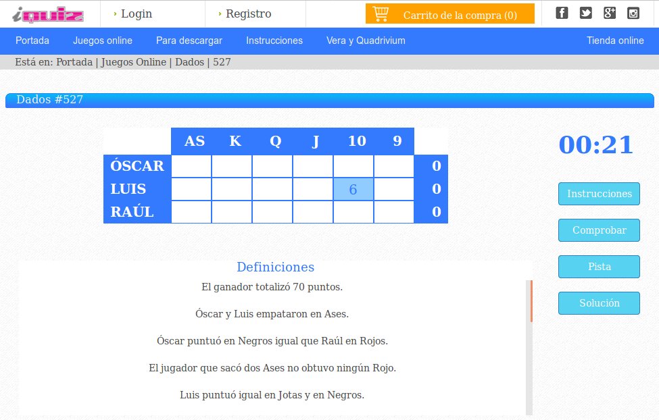Click the Portada breadcrumb link
Image resolution: width=659 pixels, height=420 pixels.
tap(74, 62)
